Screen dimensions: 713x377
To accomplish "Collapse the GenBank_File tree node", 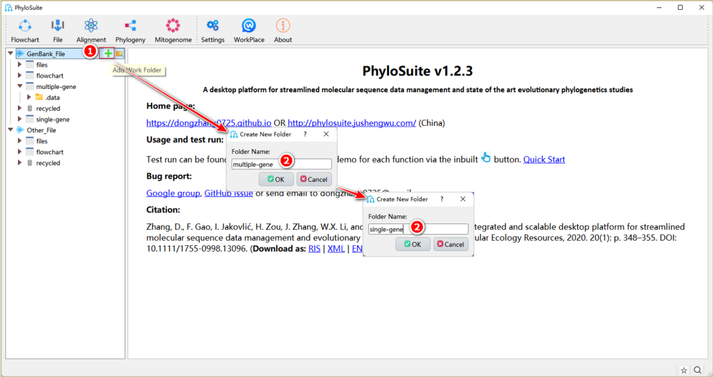I will point(11,53).
